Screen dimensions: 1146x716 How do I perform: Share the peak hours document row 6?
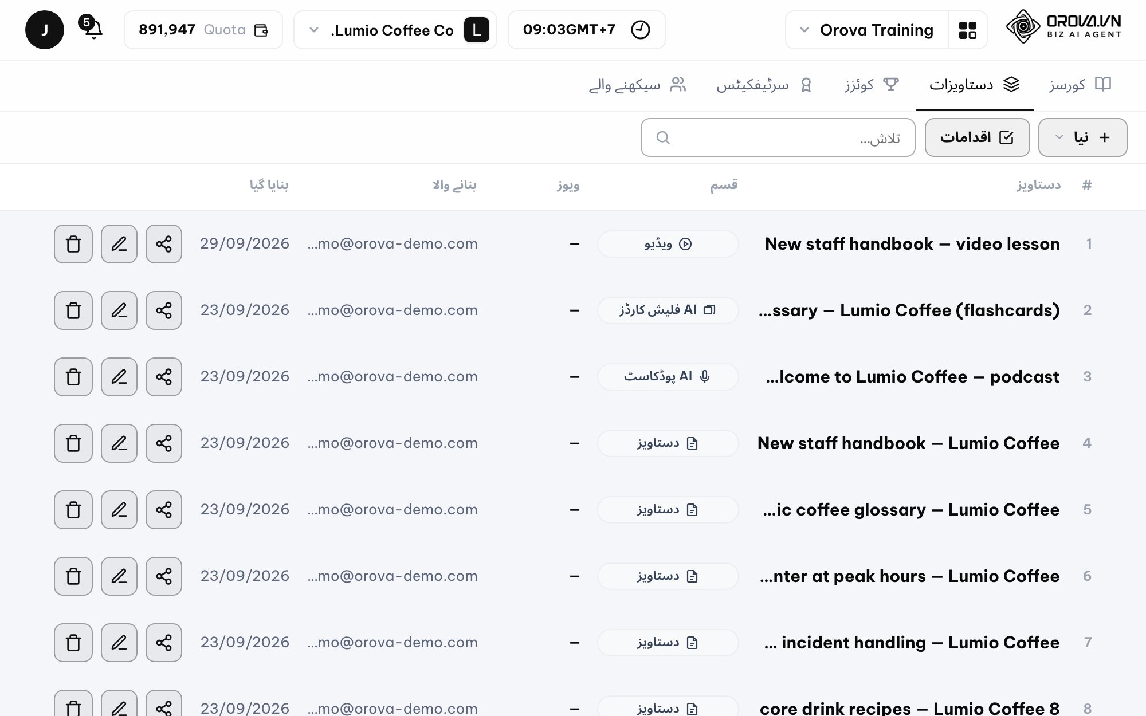164,576
